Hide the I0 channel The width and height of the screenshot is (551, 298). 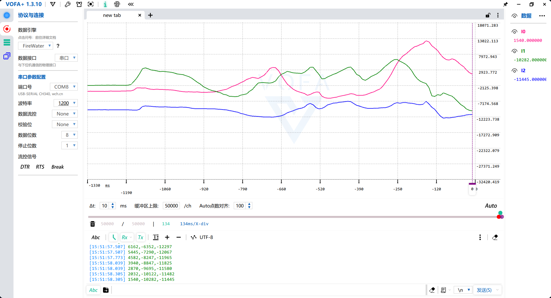[515, 32]
